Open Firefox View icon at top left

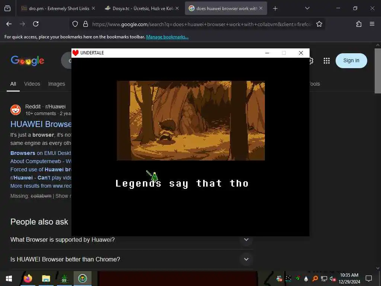[7, 8]
